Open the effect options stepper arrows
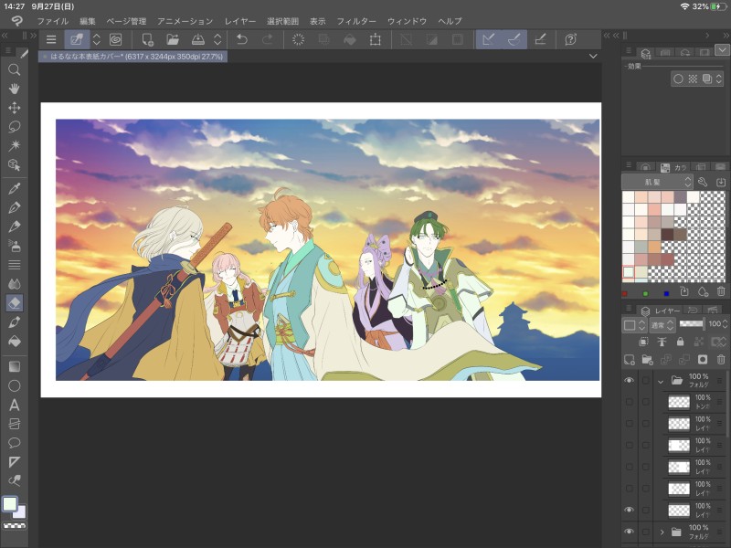This screenshot has height=548, width=731. pyautogui.click(x=718, y=79)
